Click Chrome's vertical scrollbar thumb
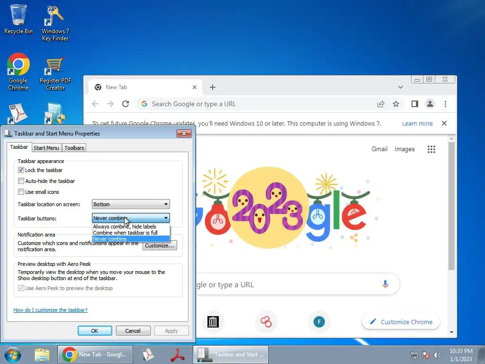 coord(451,206)
